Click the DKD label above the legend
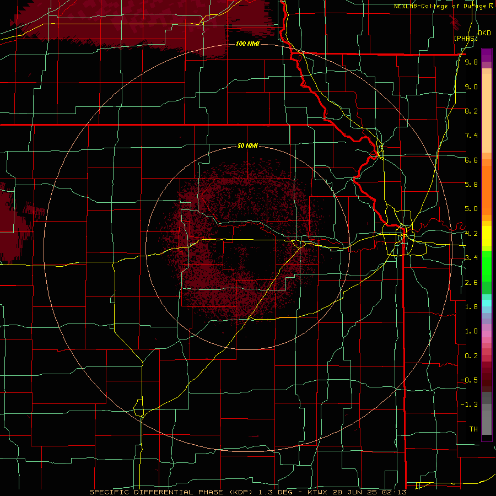The height and width of the screenshot is (496, 496). click(x=484, y=33)
